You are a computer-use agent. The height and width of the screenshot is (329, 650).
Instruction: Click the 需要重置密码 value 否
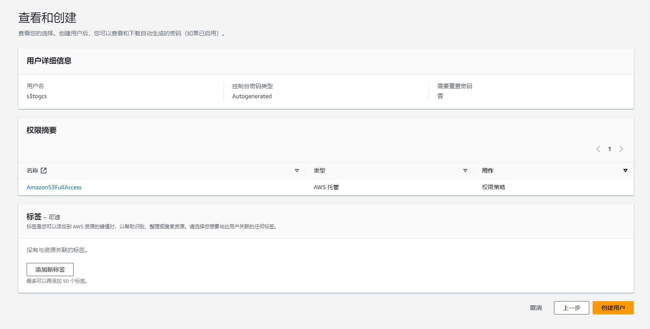pyautogui.click(x=440, y=96)
